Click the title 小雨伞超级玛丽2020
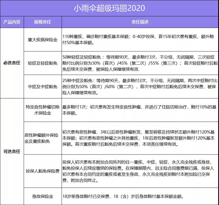Viewport: 219px width, 205px height. coord(109,8)
